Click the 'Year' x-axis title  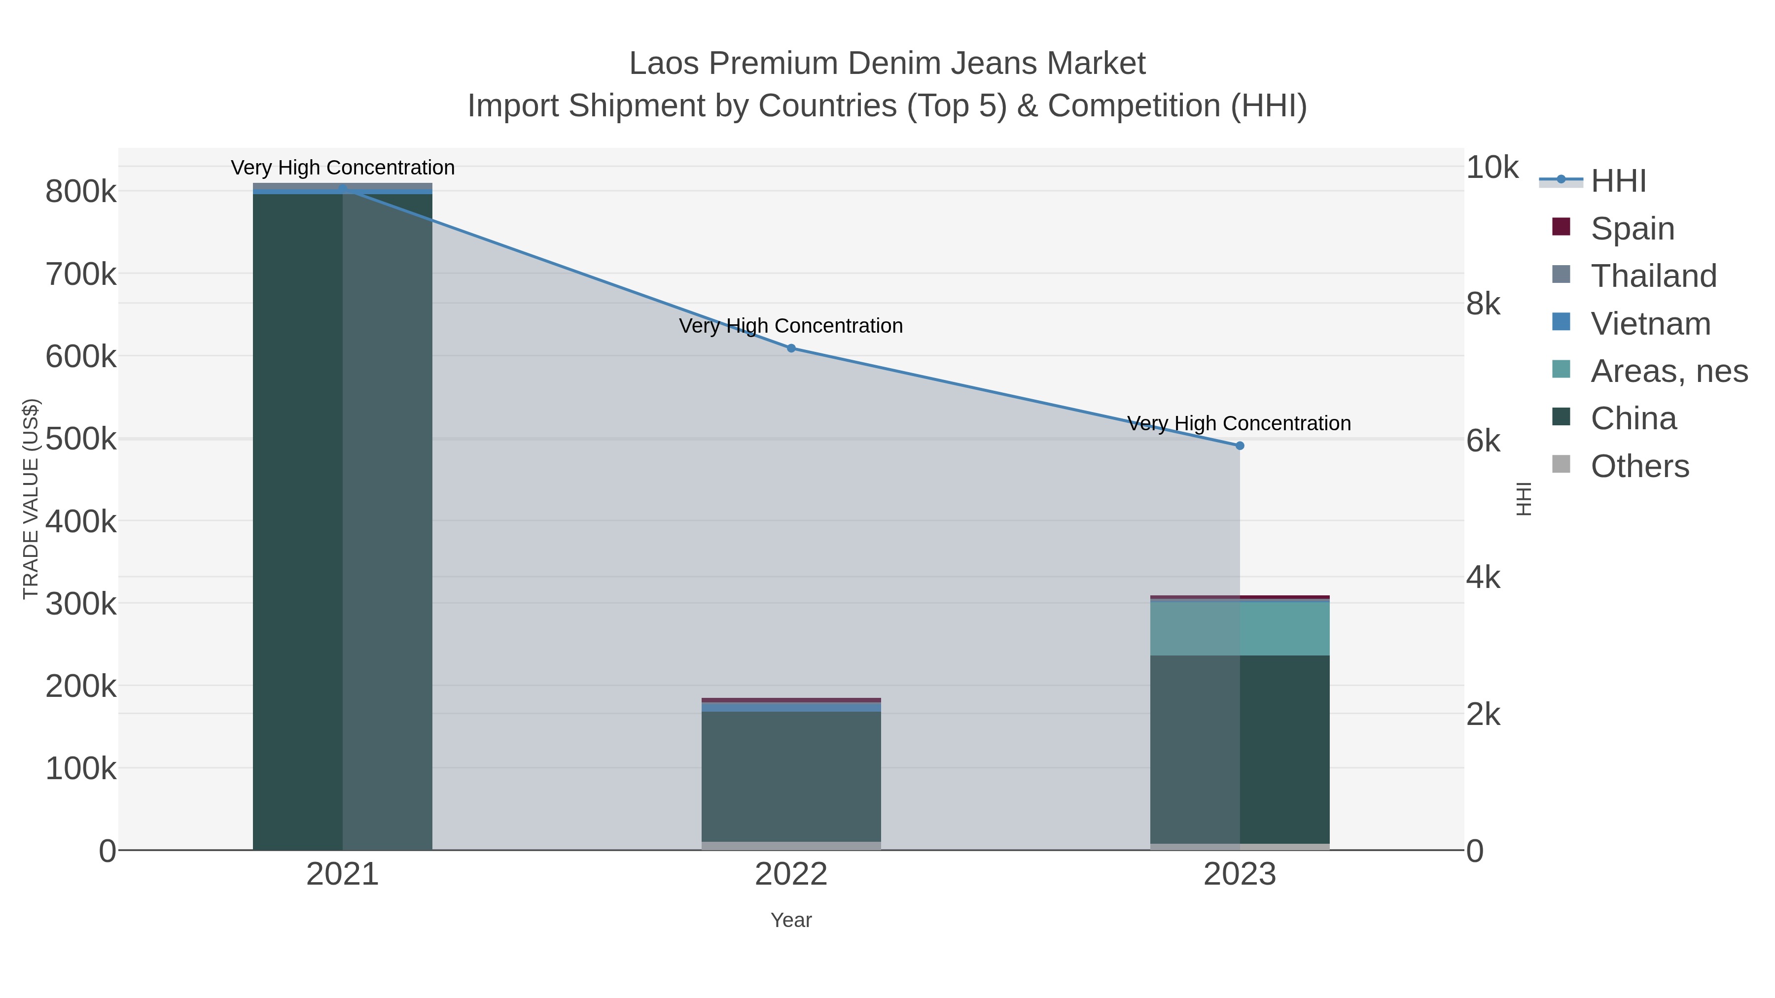[791, 920]
